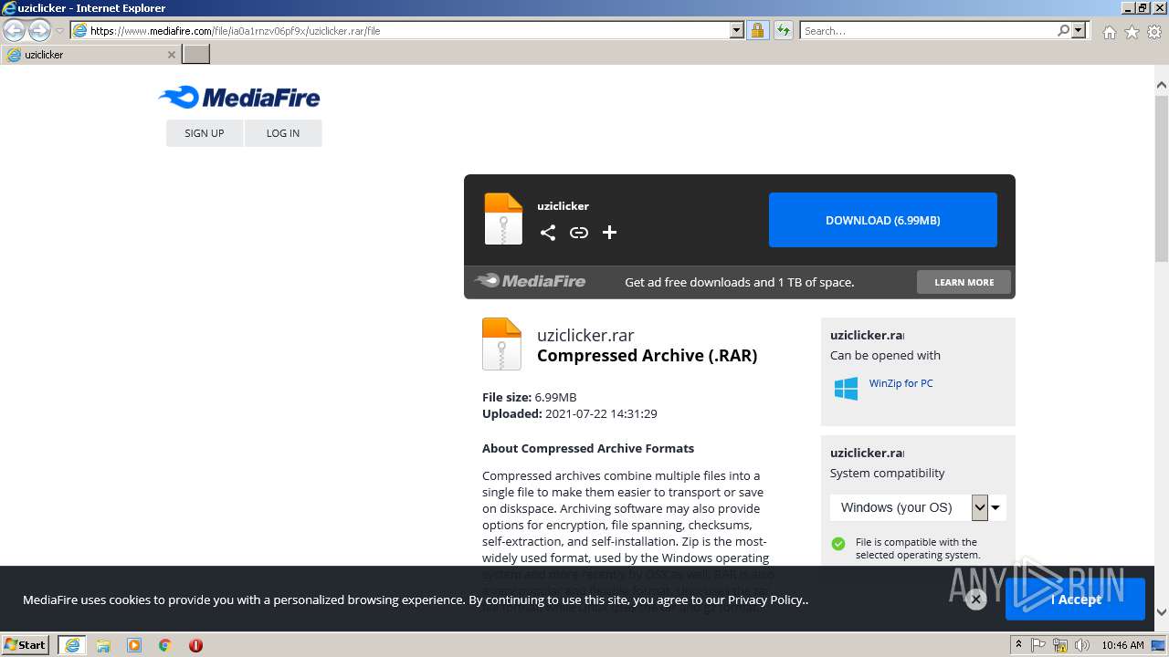
Task: Click the network tray icon
Action: 1060,645
